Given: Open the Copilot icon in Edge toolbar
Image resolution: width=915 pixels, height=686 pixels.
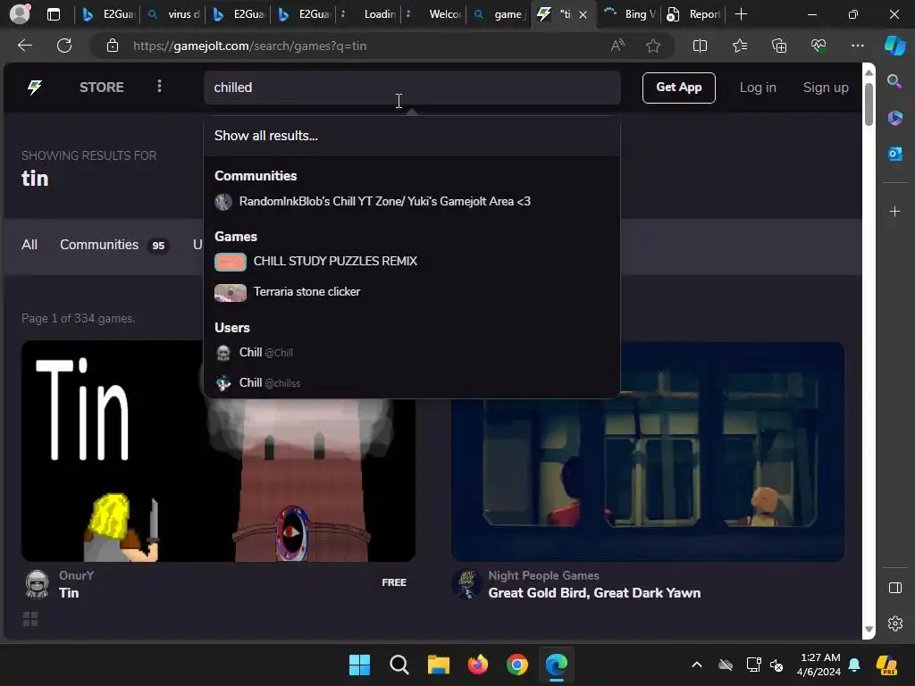Looking at the screenshot, I should pos(895,46).
